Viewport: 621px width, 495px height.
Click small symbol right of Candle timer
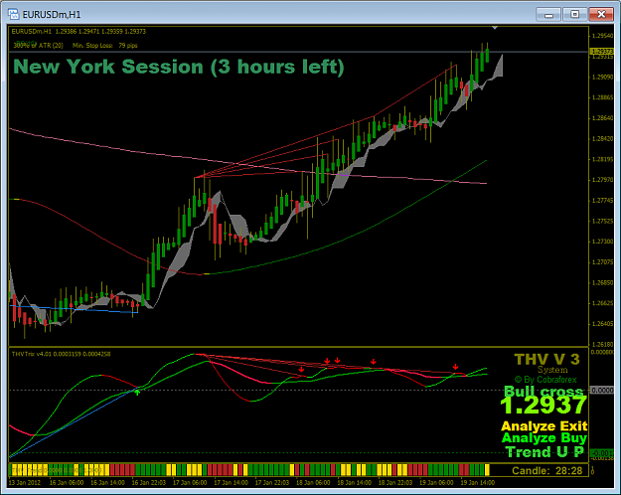pyautogui.click(x=592, y=471)
